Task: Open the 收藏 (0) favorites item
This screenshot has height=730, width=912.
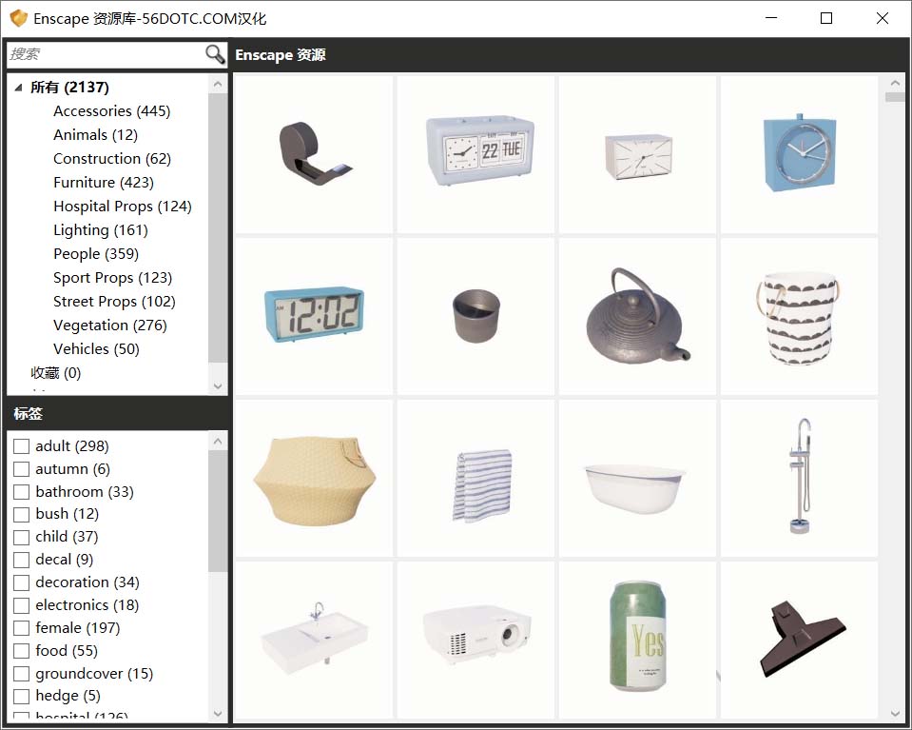Action: (55, 373)
